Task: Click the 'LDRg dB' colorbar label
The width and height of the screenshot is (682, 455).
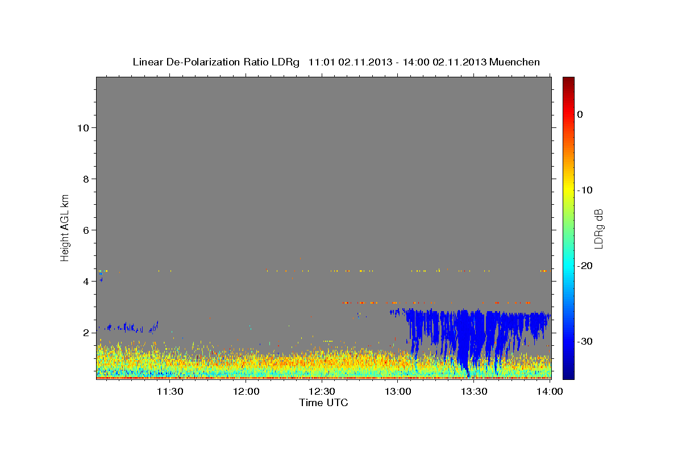Action: (598, 229)
